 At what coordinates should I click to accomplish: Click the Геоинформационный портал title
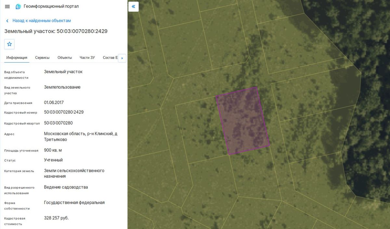coord(51,6)
